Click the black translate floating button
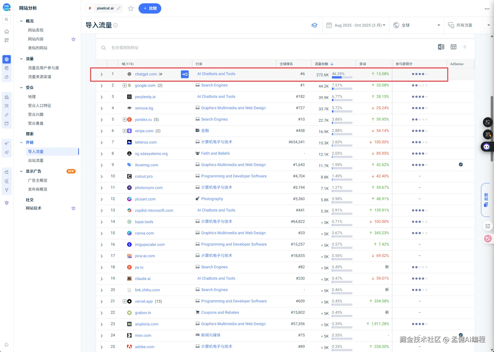Image resolution: width=494 pixels, height=352 pixels. (x=488, y=122)
